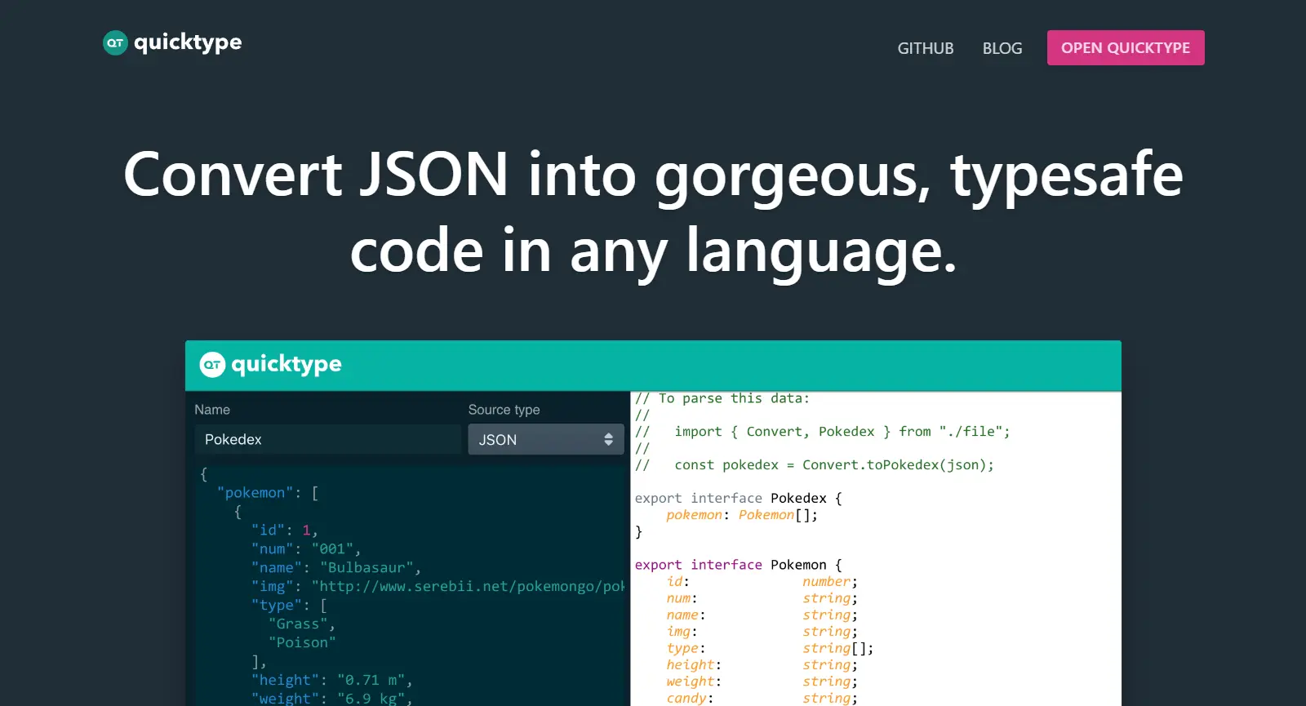Viewport: 1306px width, 706px height.
Task: Open the JSON source type dropdown
Action: pyautogui.click(x=546, y=439)
